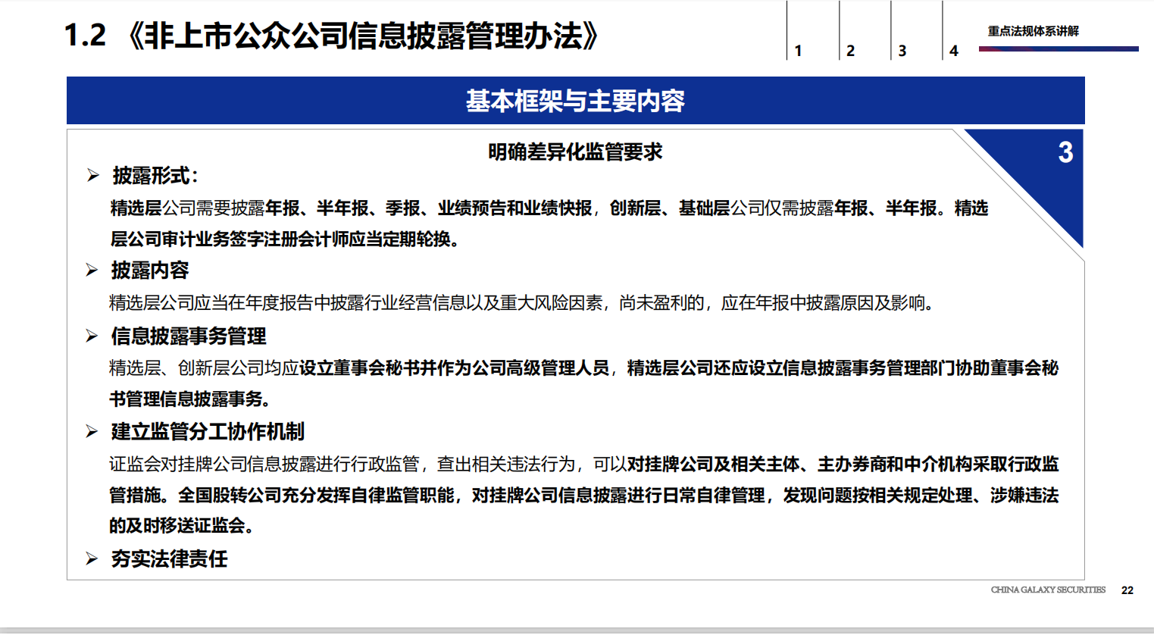The image size is (1154, 635).
Task: Click the arrow bullet beside 夯实法律责任
Action: click(x=92, y=559)
